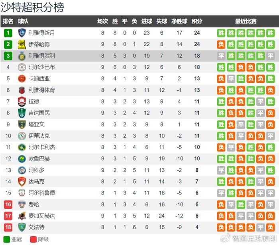Click the 艾法特 team logo
Image resolution: width=279 pixels, height=245 pixels.
click(x=22, y=228)
